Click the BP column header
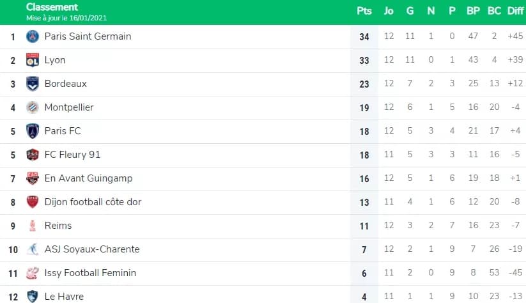The width and height of the screenshot is (526, 303). (x=473, y=11)
